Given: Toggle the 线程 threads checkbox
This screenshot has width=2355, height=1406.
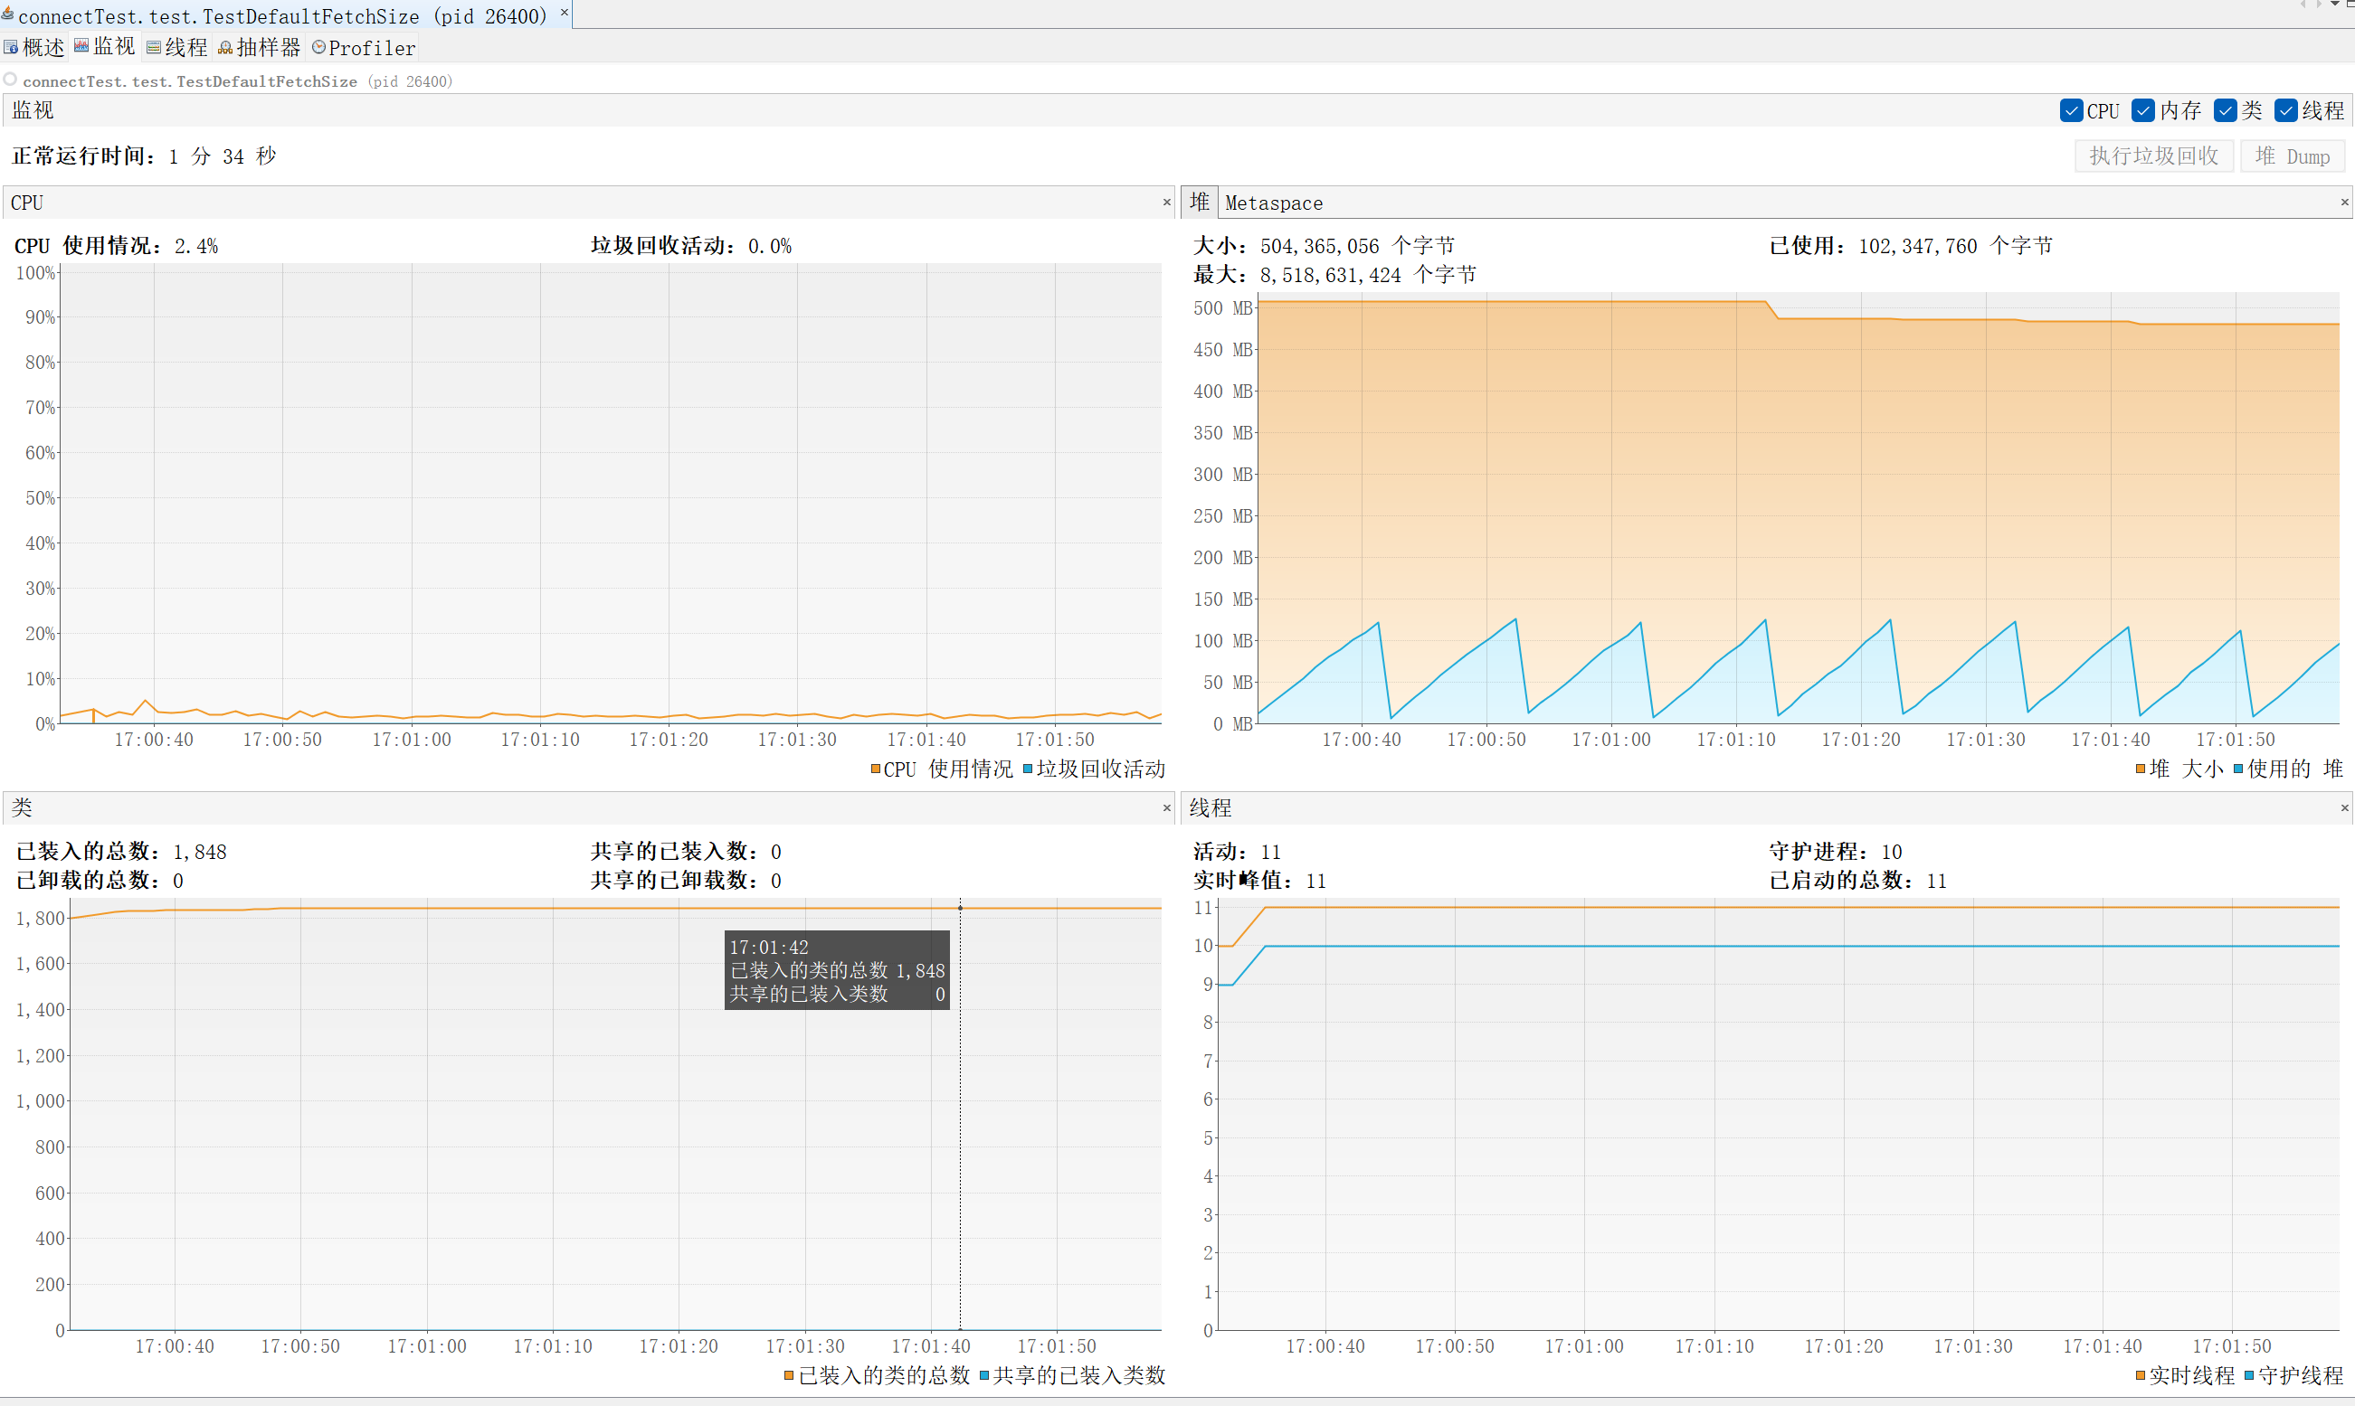Looking at the screenshot, I should (x=2286, y=111).
